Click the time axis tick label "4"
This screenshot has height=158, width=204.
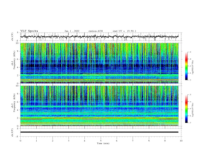84,141
